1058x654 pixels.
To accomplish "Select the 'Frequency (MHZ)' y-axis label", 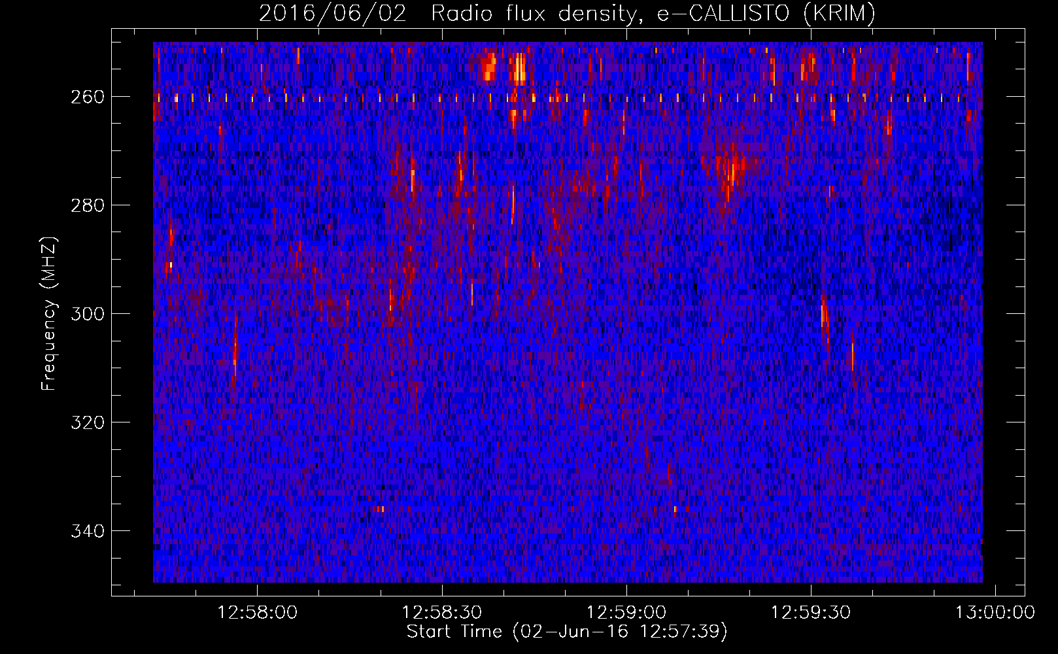I will click(x=49, y=313).
